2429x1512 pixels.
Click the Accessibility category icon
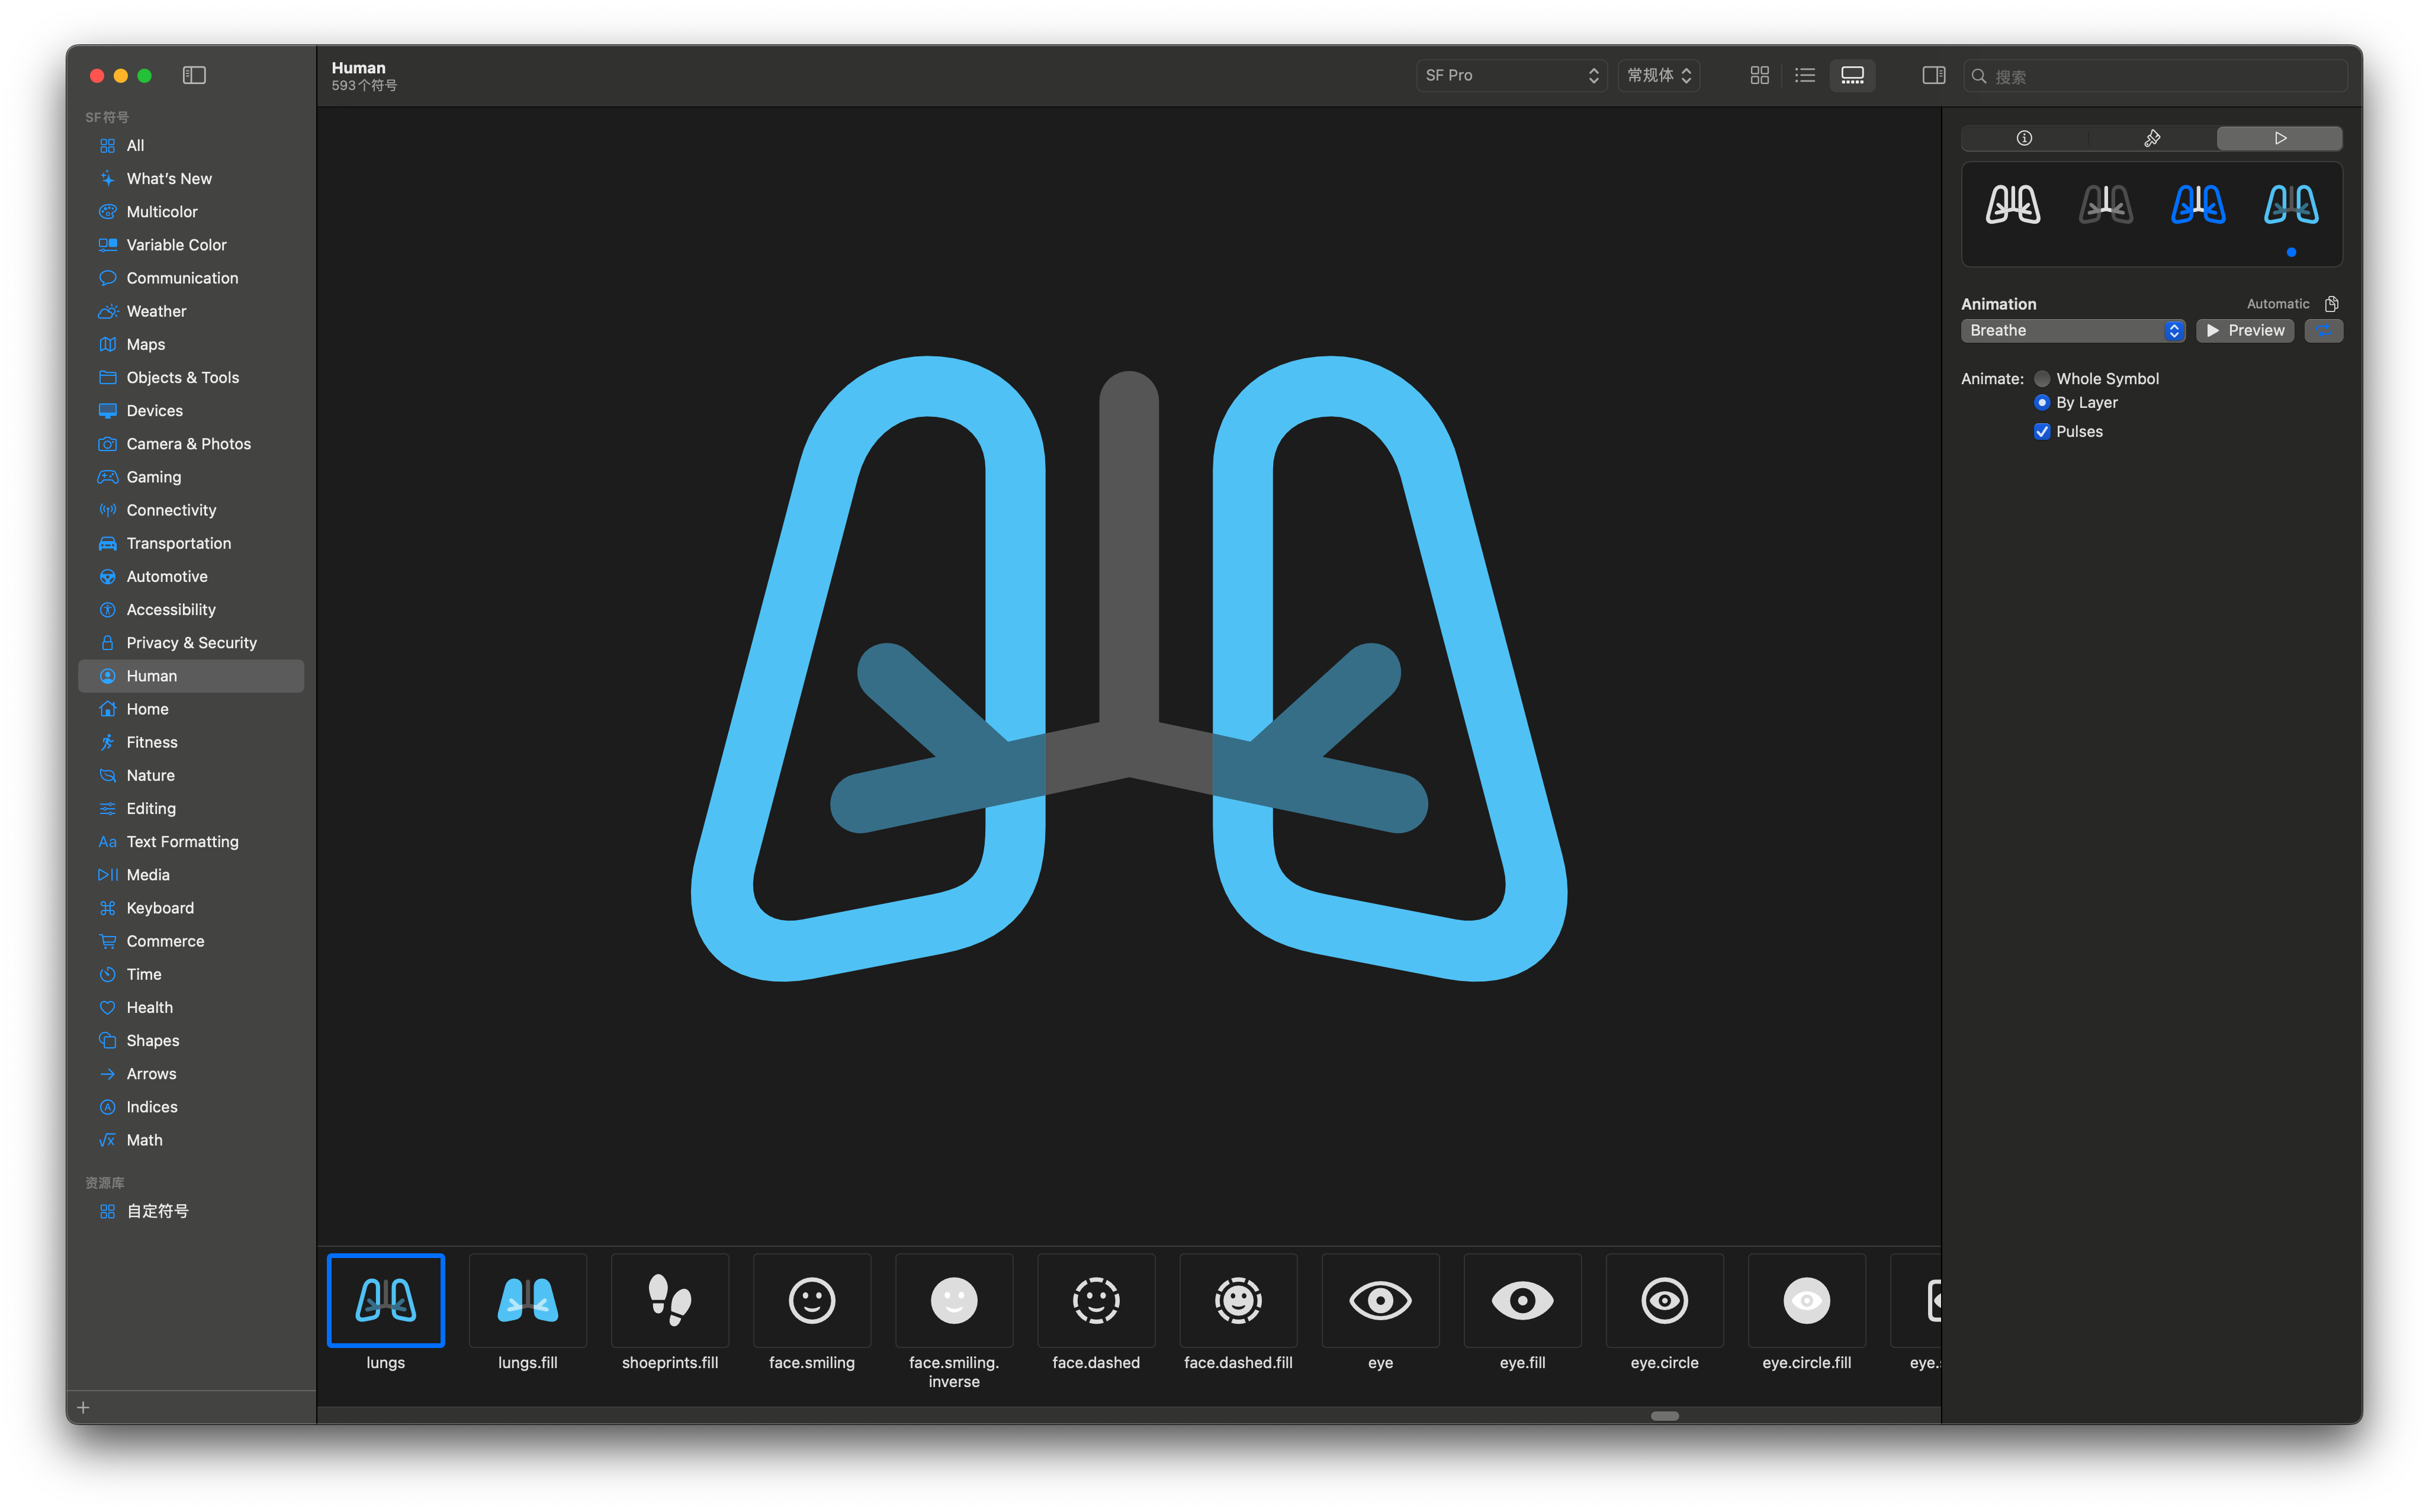107,610
